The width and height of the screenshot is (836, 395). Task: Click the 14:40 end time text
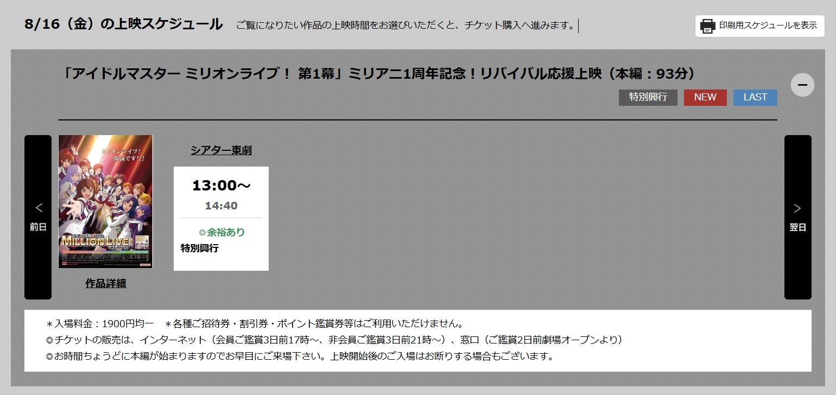click(221, 206)
